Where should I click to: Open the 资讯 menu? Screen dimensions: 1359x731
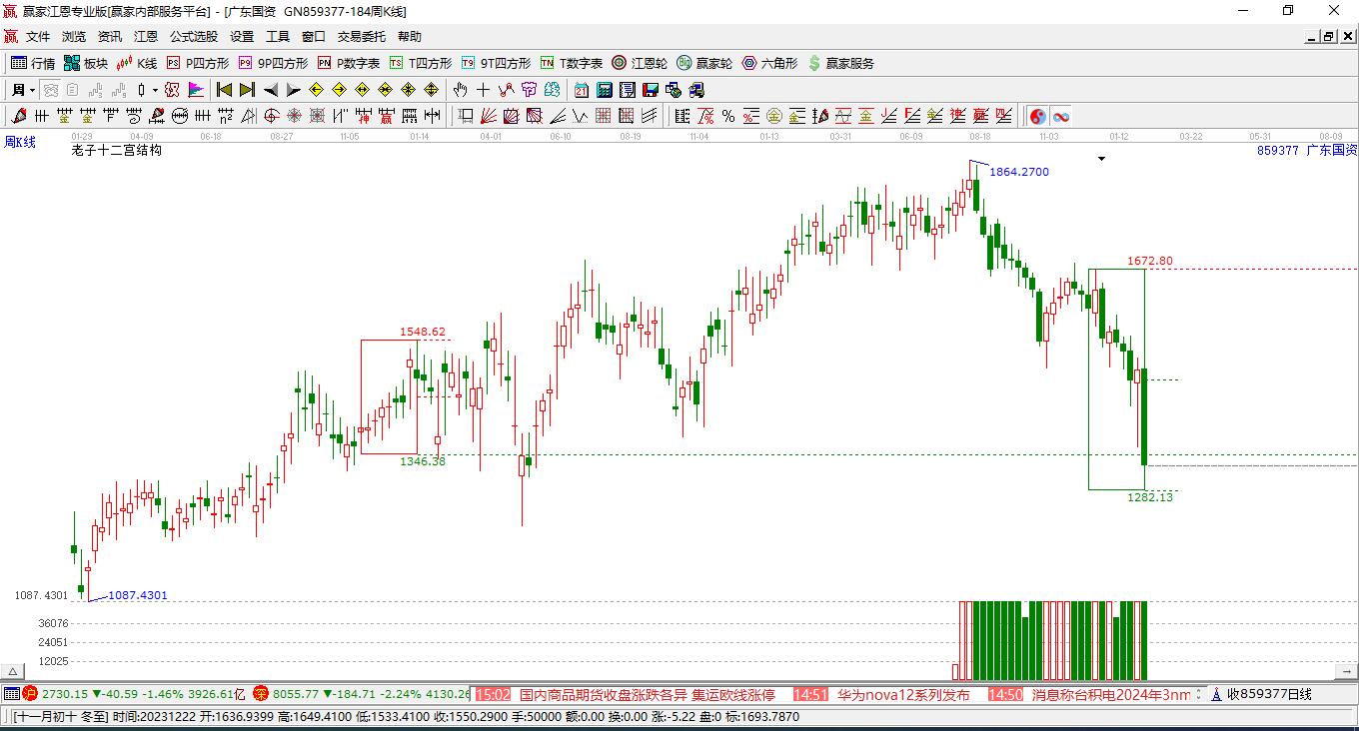(x=110, y=37)
